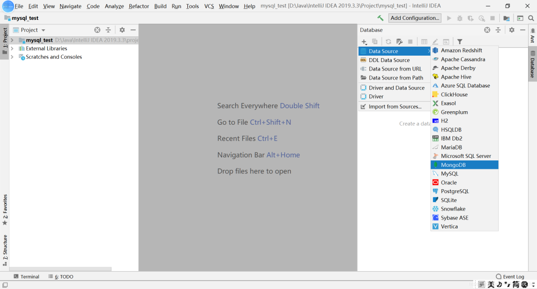Click collapse all icon in Project panel header
Viewport: 537px width, 289px height.
pos(108,30)
